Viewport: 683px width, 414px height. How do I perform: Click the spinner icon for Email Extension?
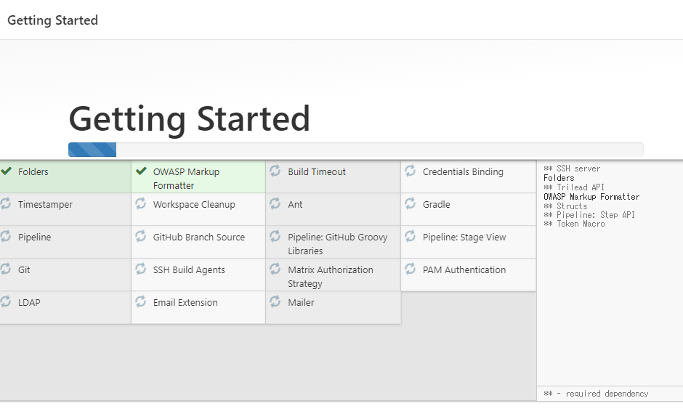pos(140,301)
